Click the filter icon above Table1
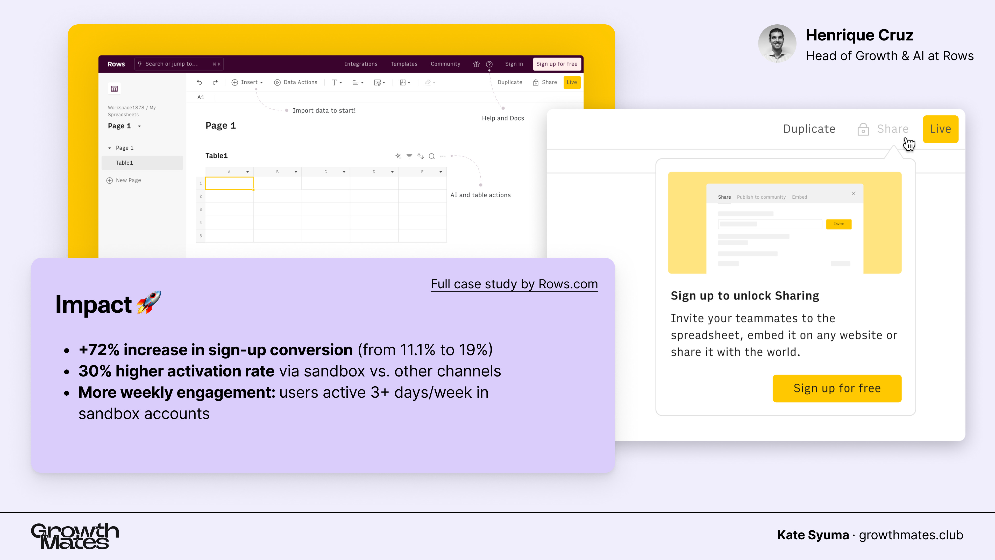Screen dimensions: 995x560 pos(409,156)
